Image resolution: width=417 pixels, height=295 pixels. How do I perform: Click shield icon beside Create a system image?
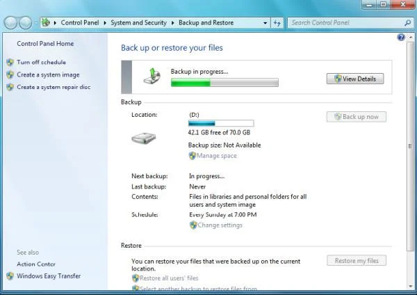pos(10,75)
